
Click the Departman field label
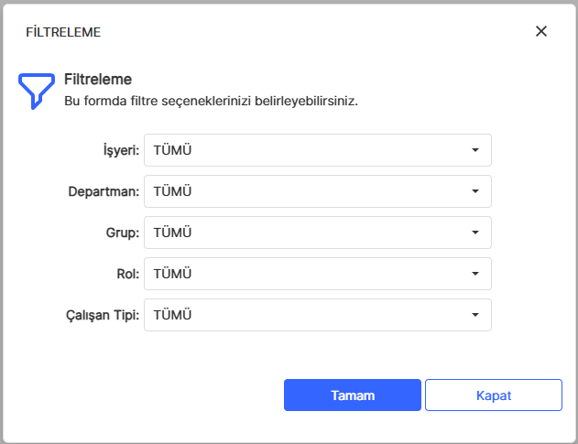[x=104, y=191]
